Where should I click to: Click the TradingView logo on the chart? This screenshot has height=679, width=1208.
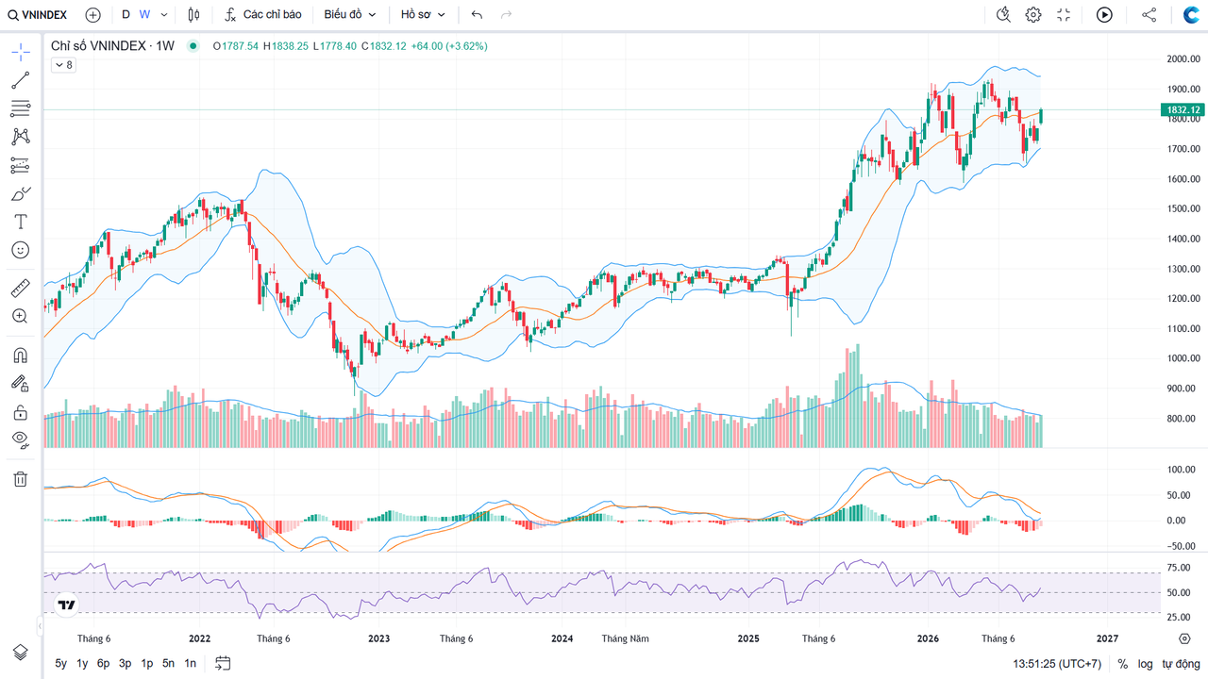tap(66, 605)
